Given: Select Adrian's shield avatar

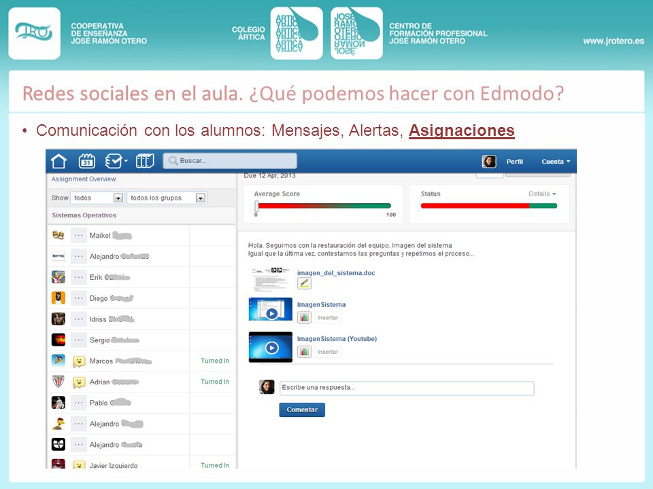Looking at the screenshot, I should pos(58,381).
